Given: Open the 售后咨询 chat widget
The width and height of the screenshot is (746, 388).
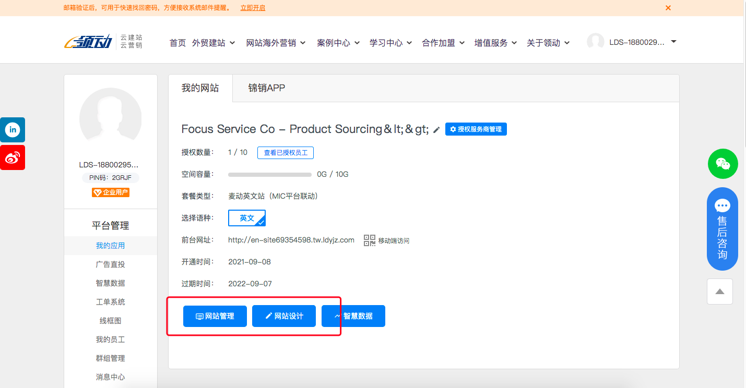Looking at the screenshot, I should 722,229.
